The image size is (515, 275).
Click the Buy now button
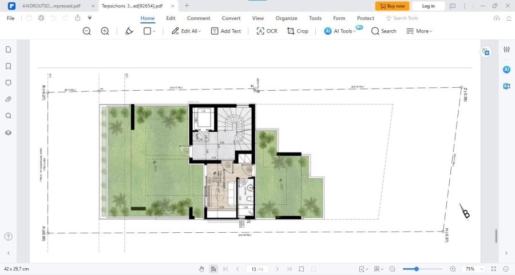click(392, 6)
